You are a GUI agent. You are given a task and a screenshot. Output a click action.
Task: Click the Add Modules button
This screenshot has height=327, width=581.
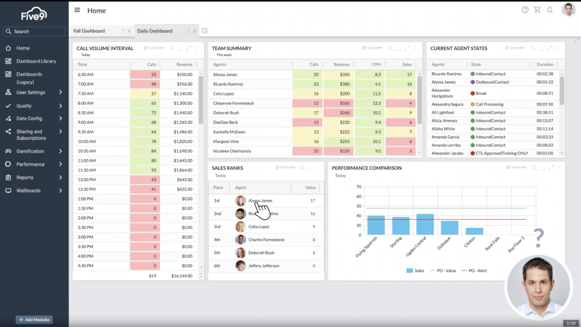tap(34, 319)
